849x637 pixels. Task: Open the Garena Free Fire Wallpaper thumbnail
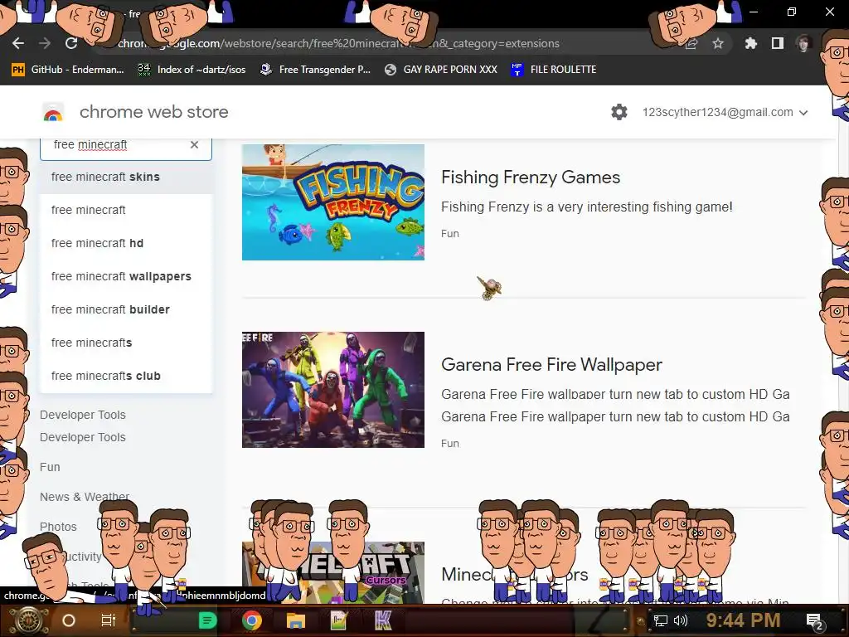(333, 390)
